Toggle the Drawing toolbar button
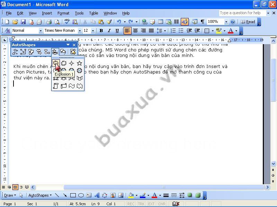The width and height of the screenshot is (277, 207). point(185,22)
